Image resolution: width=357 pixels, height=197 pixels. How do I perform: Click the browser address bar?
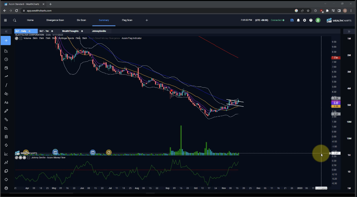point(157,11)
